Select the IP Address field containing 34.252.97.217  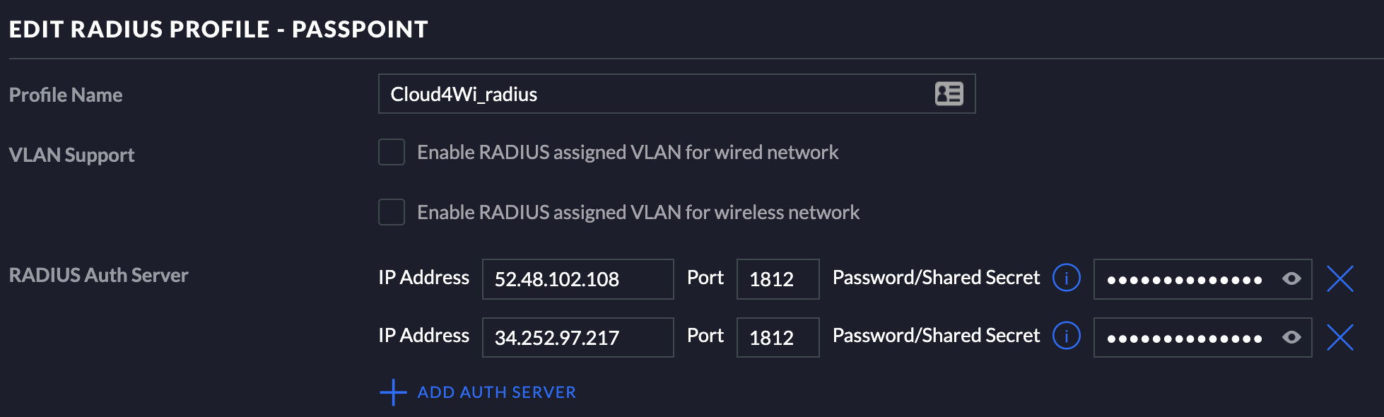coord(577,337)
